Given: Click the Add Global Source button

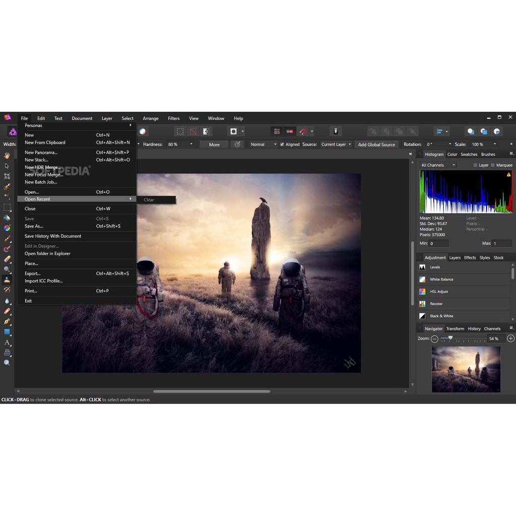Looking at the screenshot, I should [376, 145].
